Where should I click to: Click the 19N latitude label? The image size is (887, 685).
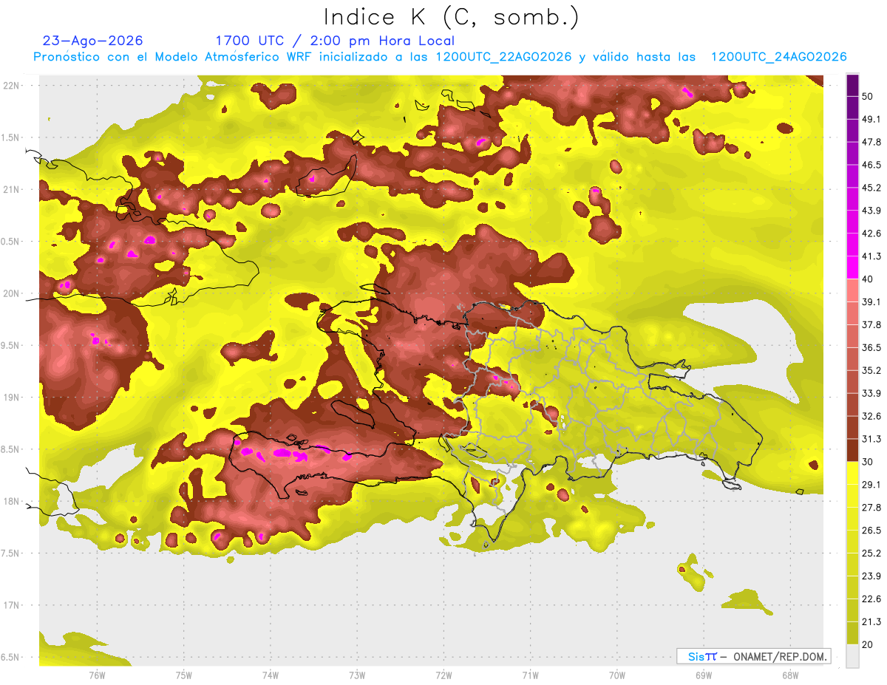tap(12, 397)
